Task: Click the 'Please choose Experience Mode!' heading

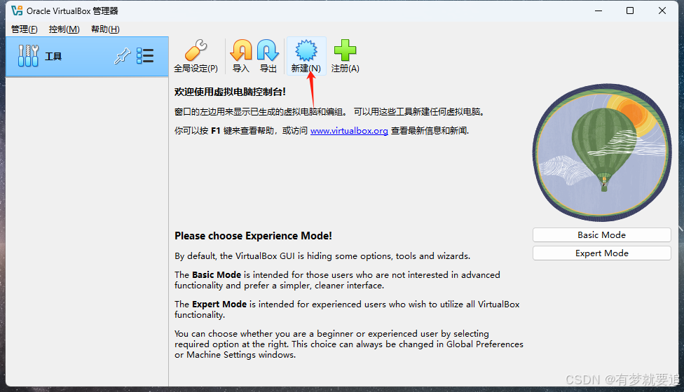Action: tap(253, 236)
